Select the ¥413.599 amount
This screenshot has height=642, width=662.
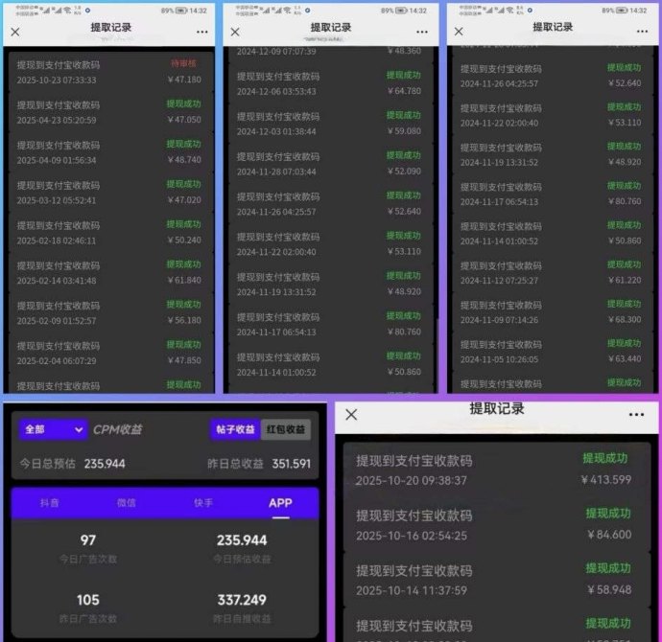(606, 480)
